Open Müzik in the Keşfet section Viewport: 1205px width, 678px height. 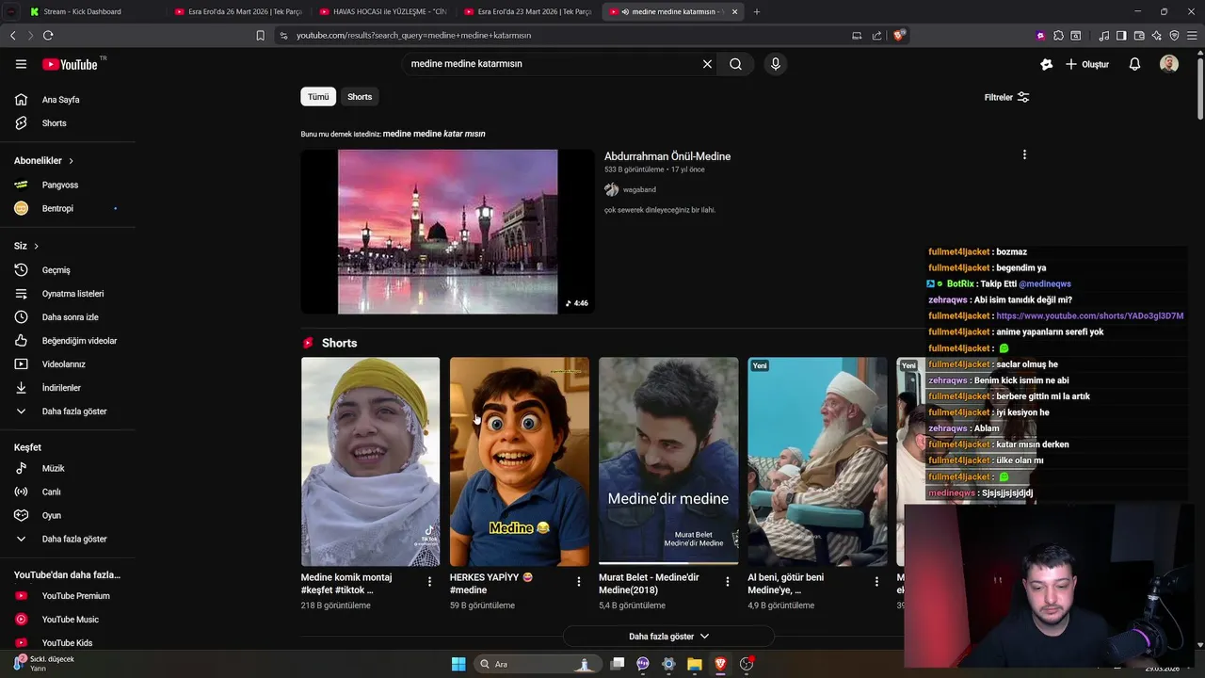[x=54, y=468]
